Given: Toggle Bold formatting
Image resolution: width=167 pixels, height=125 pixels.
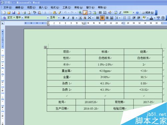Looking at the screenshot, I should pyautogui.click(x=64, y=18).
